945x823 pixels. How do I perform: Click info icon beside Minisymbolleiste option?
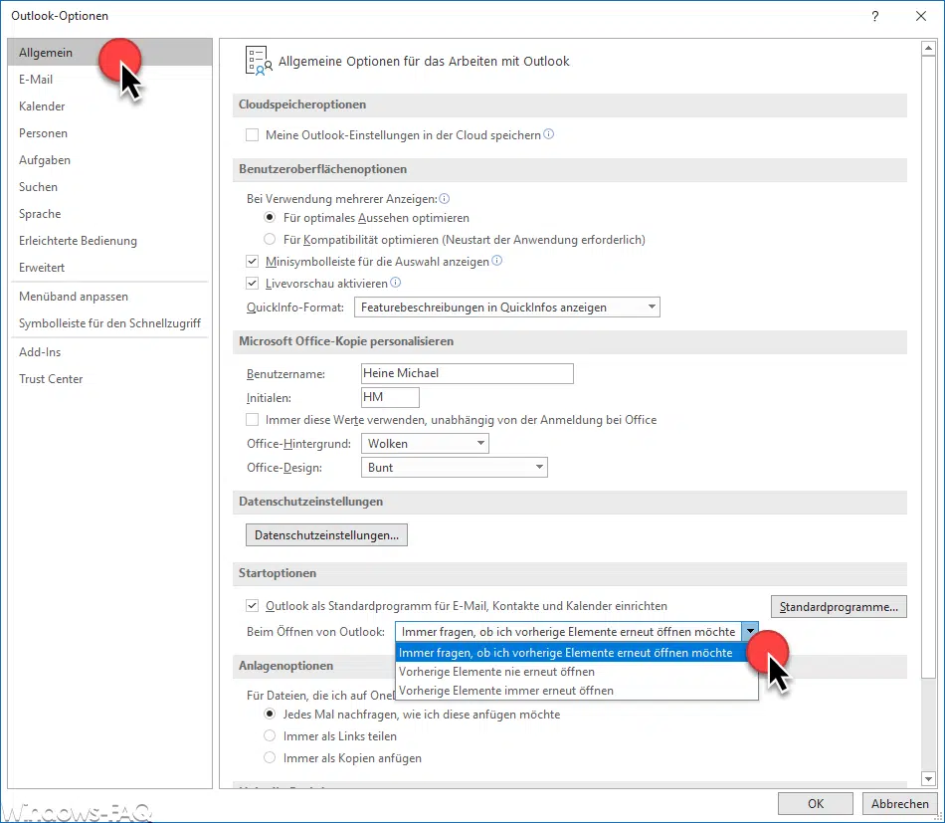pos(496,261)
